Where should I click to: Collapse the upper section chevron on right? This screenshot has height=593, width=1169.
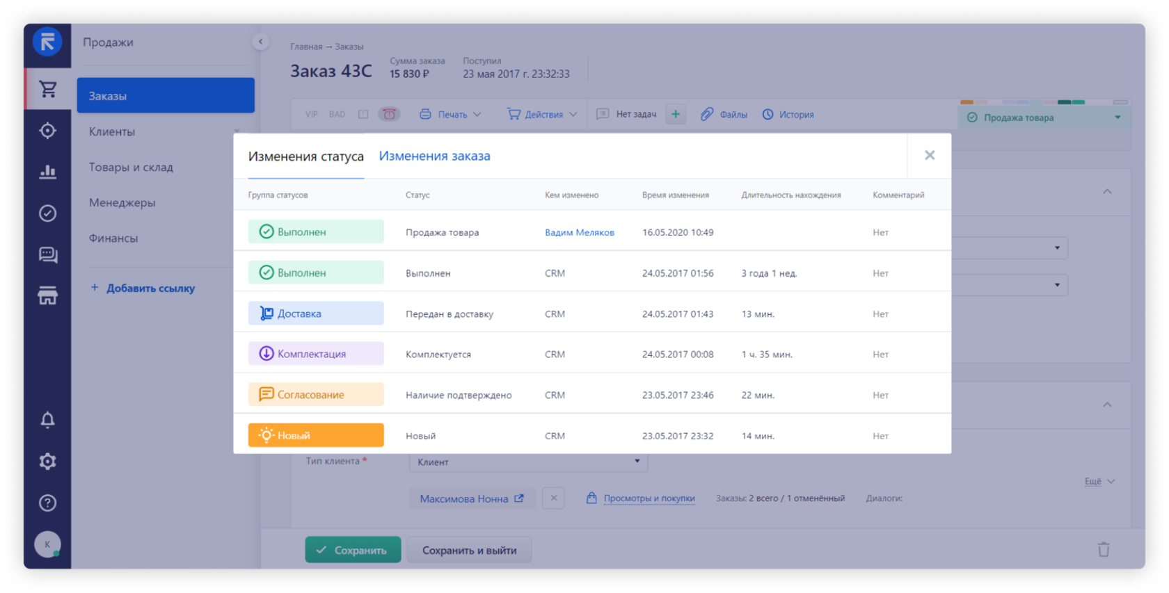point(1107,191)
